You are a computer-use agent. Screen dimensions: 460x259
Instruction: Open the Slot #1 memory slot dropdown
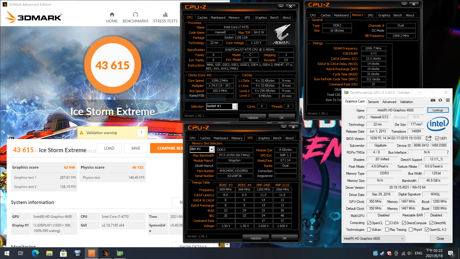[212, 149]
